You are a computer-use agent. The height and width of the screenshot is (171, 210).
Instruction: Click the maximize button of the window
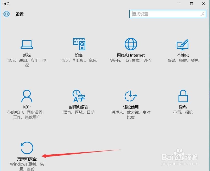tap(192, 4)
